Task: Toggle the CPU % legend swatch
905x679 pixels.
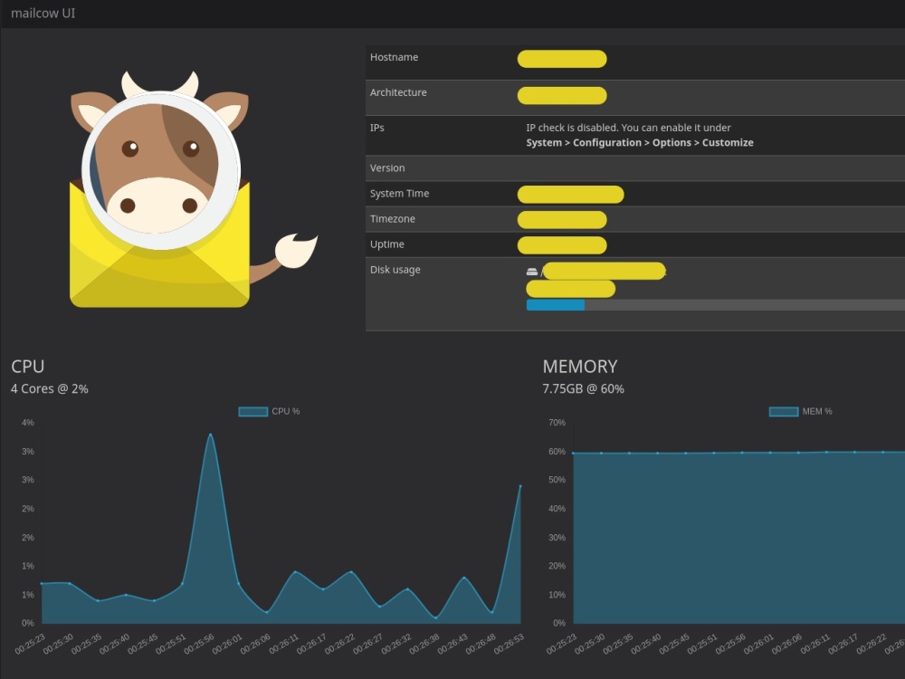Action: pos(252,412)
